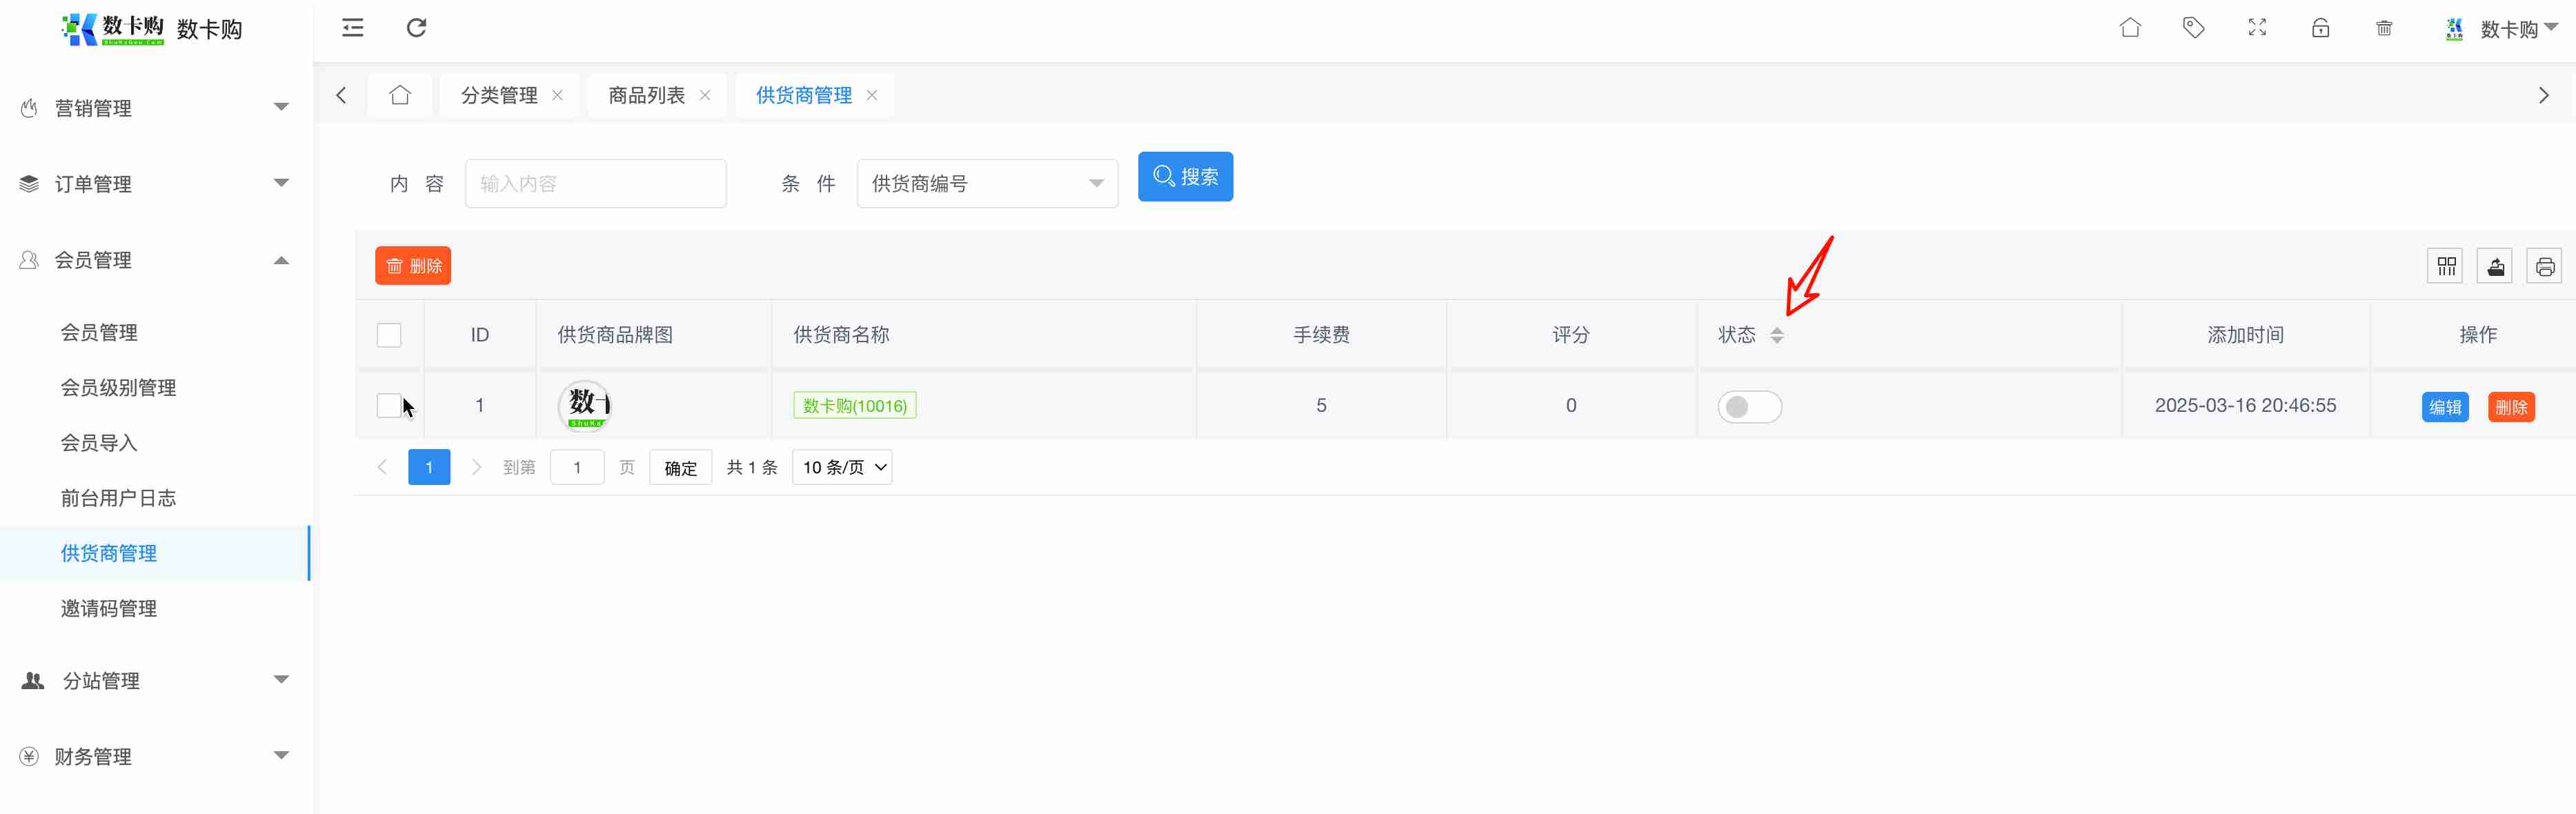Screen dimensions: 2576x814
Task: Click the refresh icon in top bar
Action: click(416, 28)
